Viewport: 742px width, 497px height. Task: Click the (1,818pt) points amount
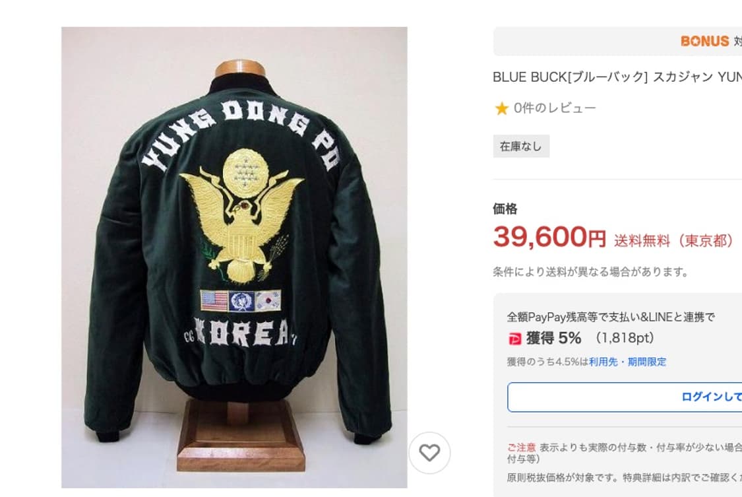click(x=625, y=339)
